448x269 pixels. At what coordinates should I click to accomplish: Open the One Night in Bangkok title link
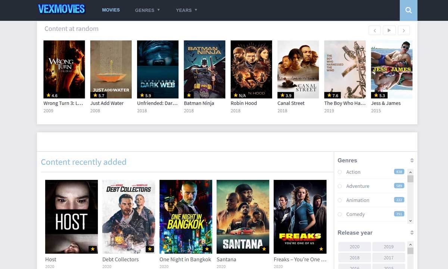[185, 259]
